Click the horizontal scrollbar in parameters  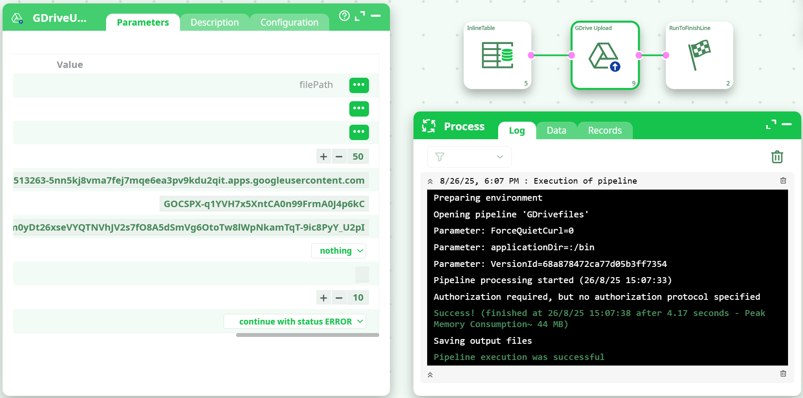point(307,335)
